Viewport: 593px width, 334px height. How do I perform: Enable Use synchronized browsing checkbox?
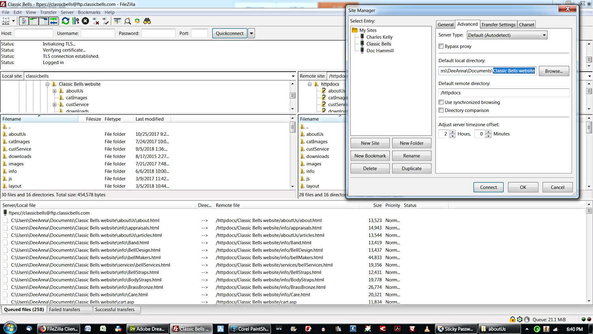click(x=441, y=102)
